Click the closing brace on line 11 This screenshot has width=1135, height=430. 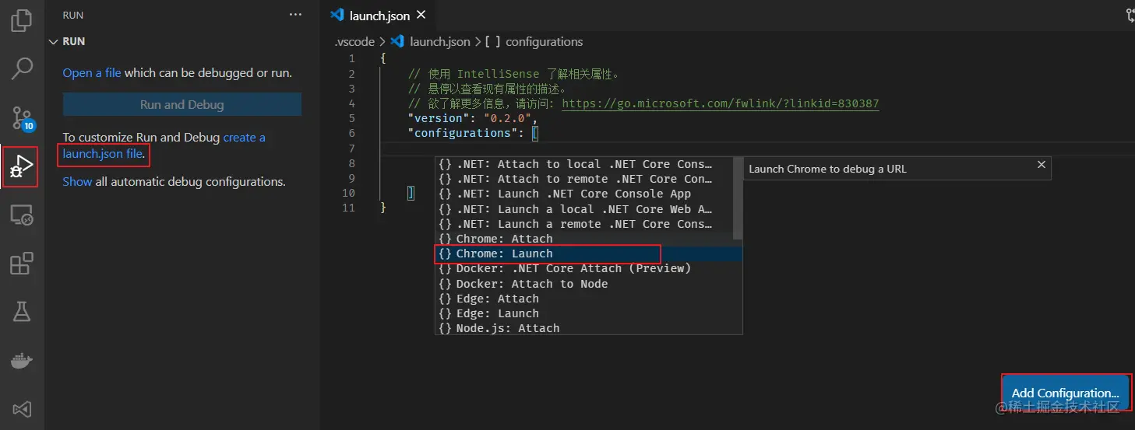[382, 208]
